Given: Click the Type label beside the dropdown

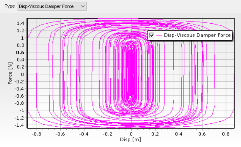Looking at the screenshot, I should tap(10, 6).
